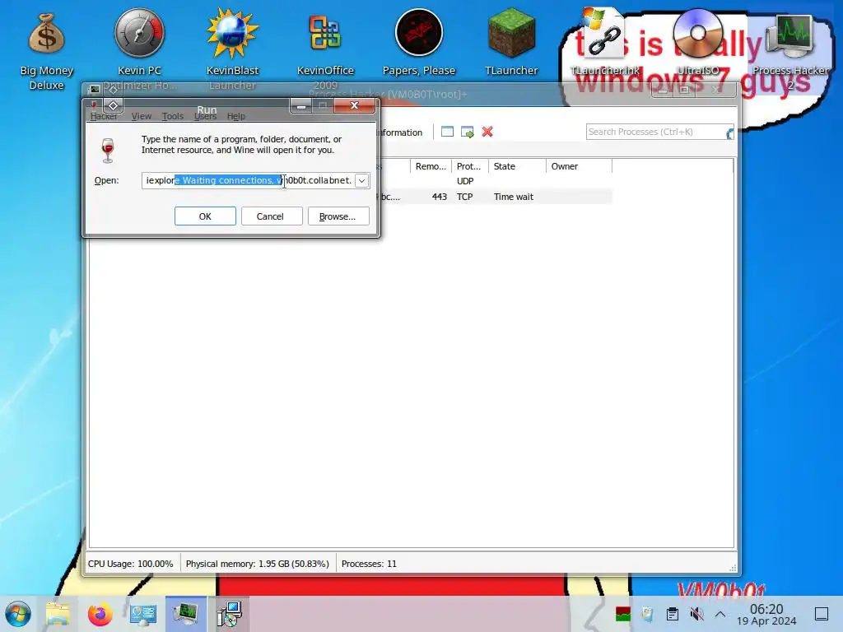The image size is (843, 632).
Task: Click the tray icon next to clipboard
Action: [647, 614]
